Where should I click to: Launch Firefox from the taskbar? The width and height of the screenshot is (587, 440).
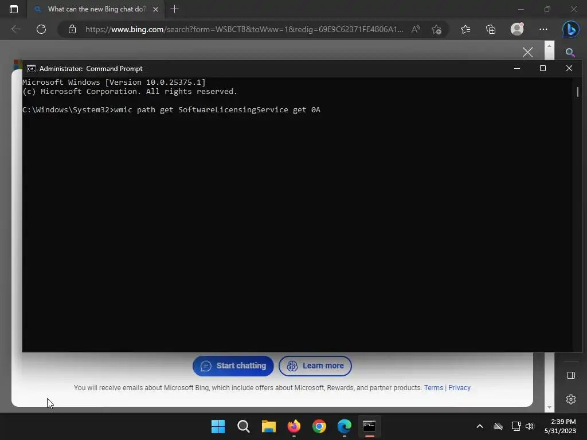click(294, 426)
